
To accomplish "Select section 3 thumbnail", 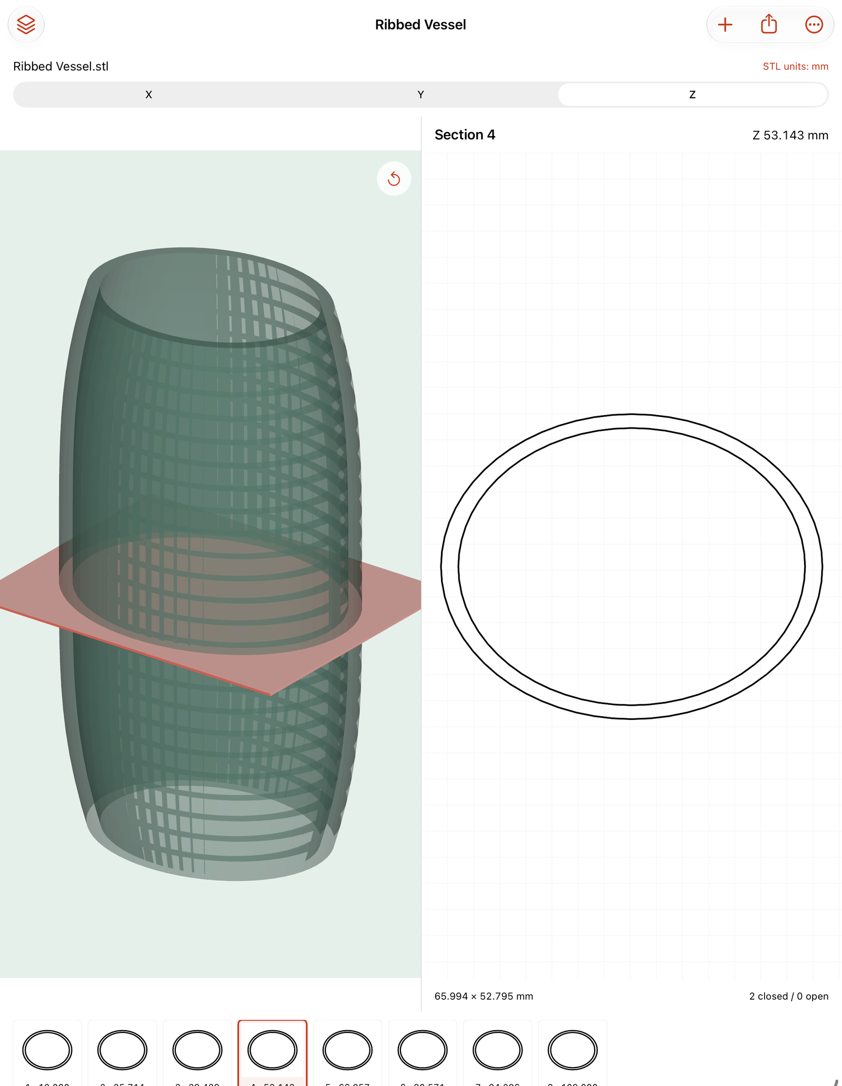I will [x=197, y=1053].
